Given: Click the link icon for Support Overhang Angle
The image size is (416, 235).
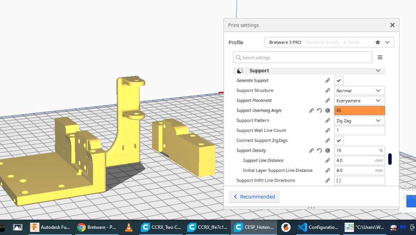Looking at the screenshot, I should pyautogui.click(x=311, y=111).
